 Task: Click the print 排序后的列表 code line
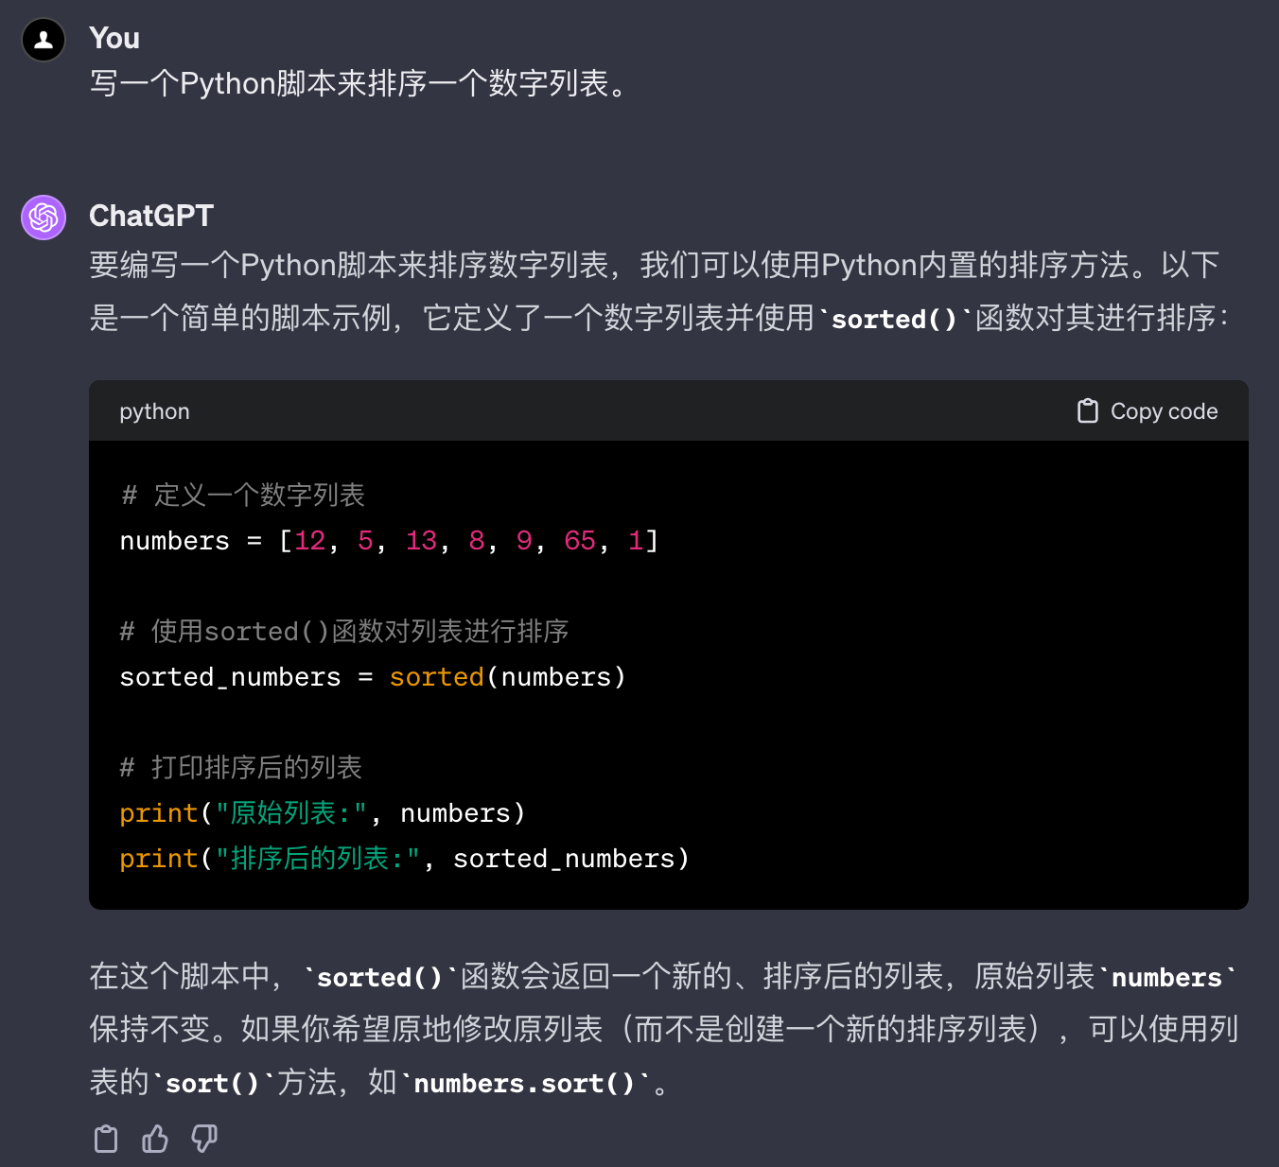point(404,859)
